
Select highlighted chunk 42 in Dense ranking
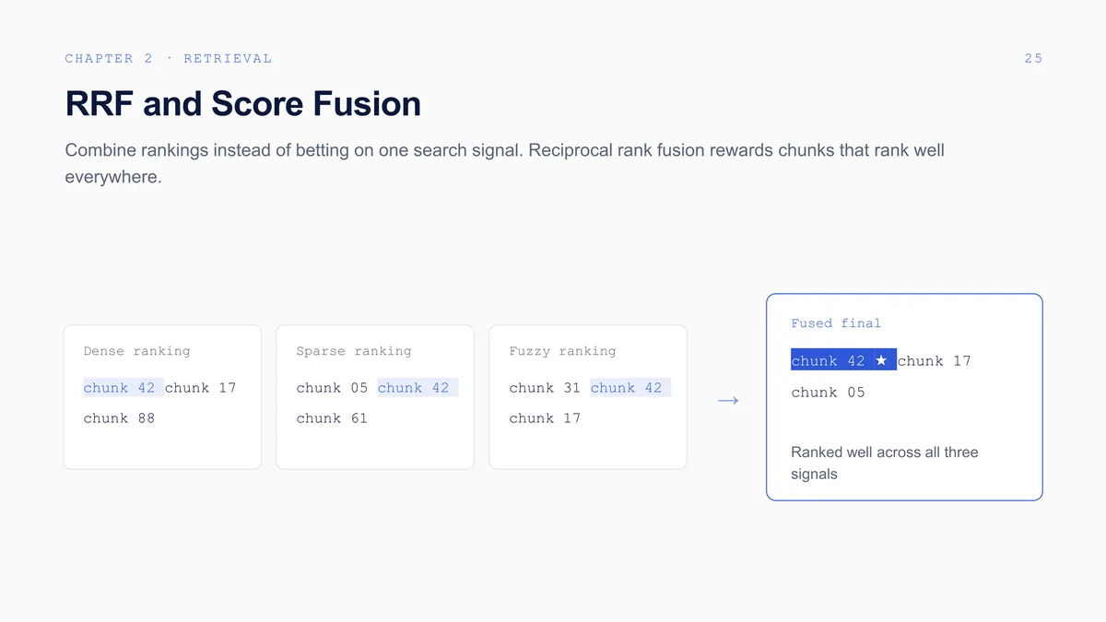pyautogui.click(x=124, y=388)
